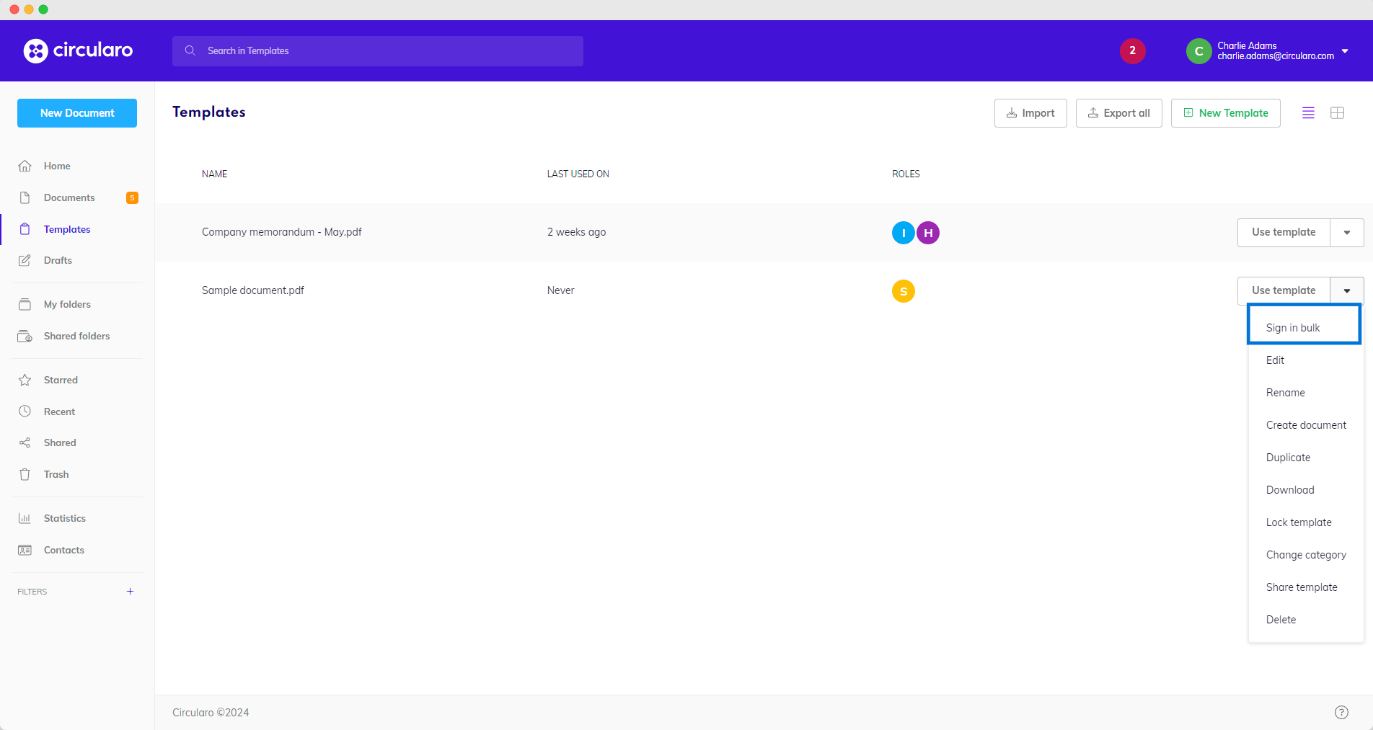
Task: Switch to list view layout icon
Action: [x=1308, y=113]
